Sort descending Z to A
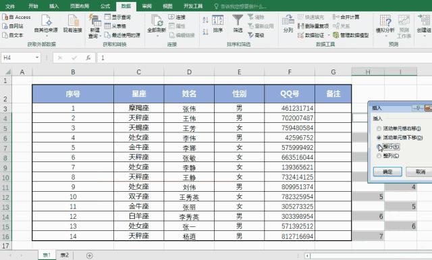The image size is (432, 260). pos(205,32)
